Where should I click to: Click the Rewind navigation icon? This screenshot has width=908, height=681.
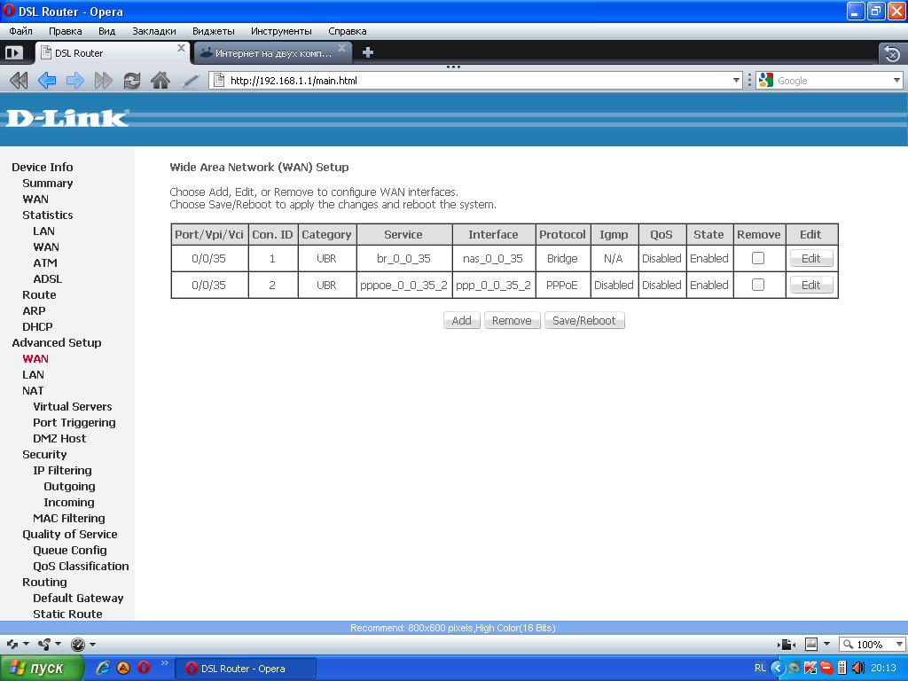pos(19,81)
